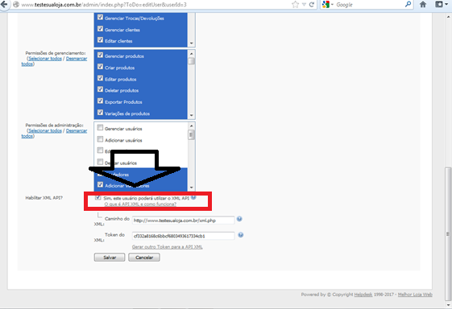Open the URL history dropdown arrow
The height and width of the screenshot is (309, 452).
[304, 5]
